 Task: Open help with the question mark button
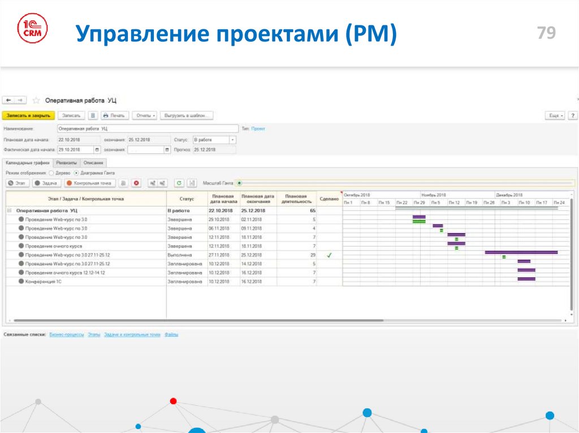pyautogui.click(x=572, y=115)
